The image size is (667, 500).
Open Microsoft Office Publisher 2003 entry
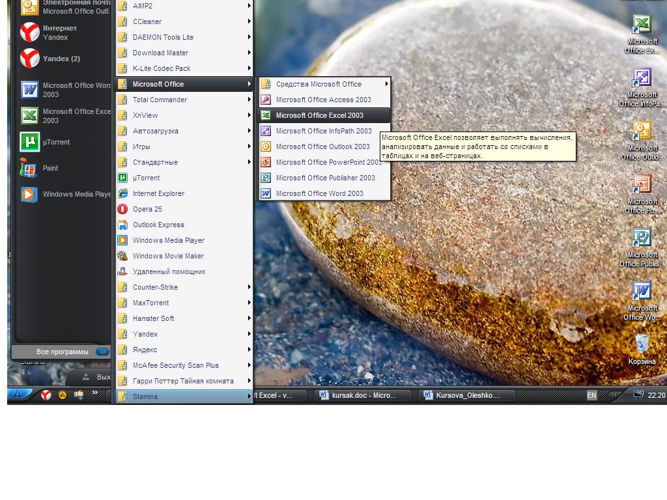[x=323, y=178]
